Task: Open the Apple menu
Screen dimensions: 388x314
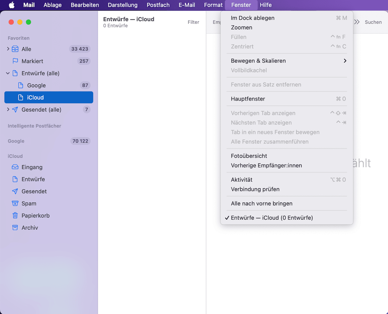Action: click(11, 5)
